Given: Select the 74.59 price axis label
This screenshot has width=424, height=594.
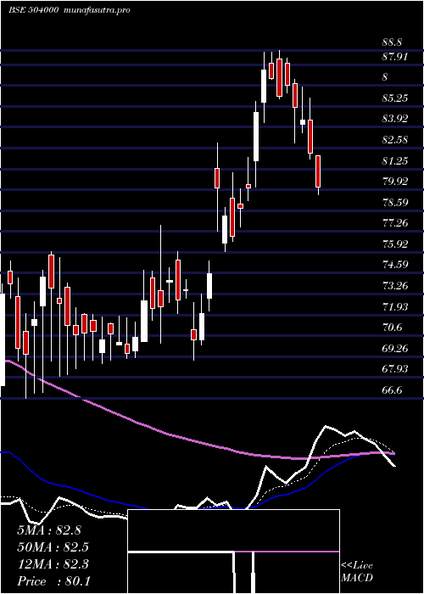Looking at the screenshot, I should tap(395, 265).
